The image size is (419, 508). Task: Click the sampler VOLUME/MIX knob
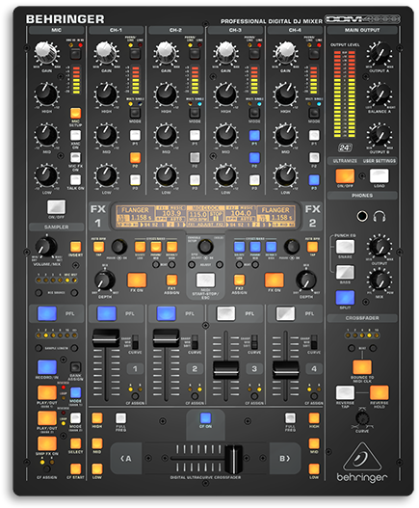coord(46,247)
